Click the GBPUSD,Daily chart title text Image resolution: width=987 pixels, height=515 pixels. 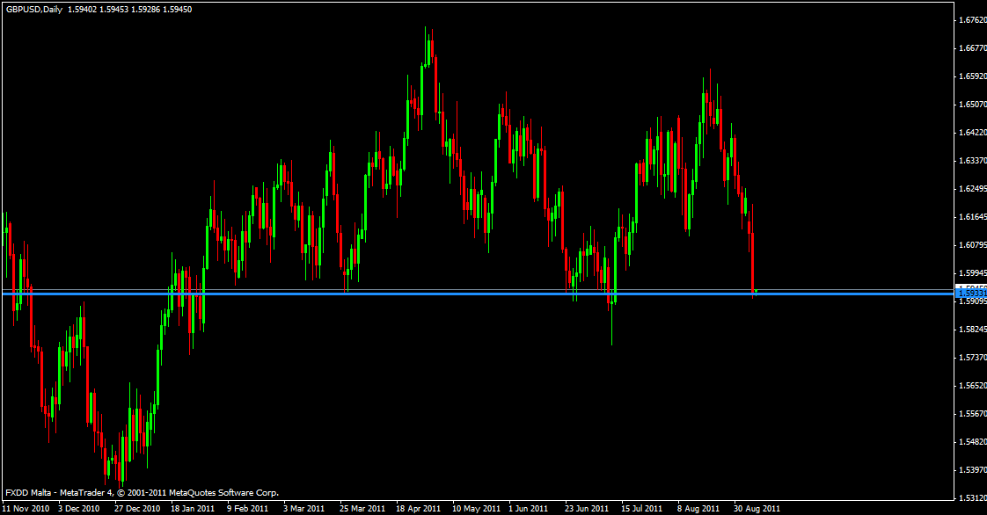(34, 10)
